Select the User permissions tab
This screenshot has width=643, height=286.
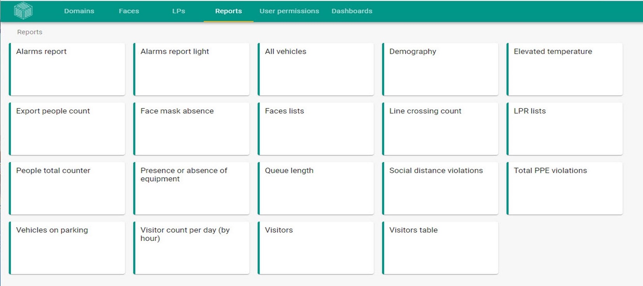point(289,11)
